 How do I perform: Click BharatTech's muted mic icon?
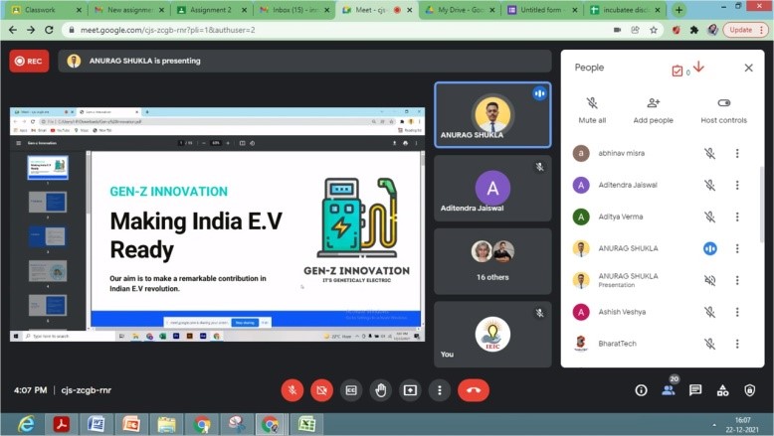tap(709, 344)
